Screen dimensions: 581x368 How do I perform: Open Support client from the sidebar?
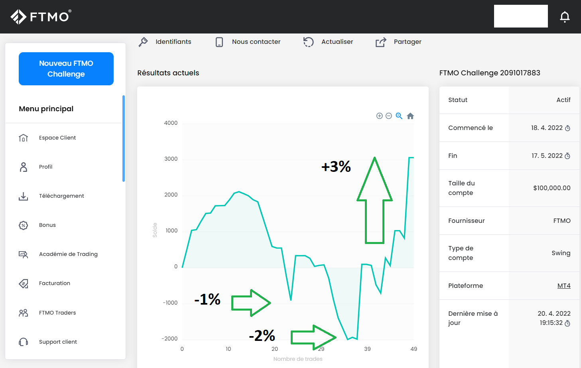point(58,342)
